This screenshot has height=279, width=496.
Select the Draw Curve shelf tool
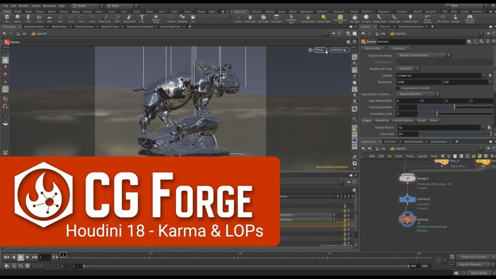[105, 19]
